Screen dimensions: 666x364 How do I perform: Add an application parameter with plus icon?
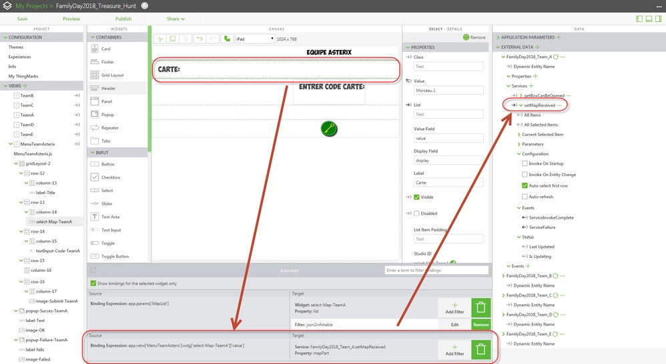coord(559,37)
